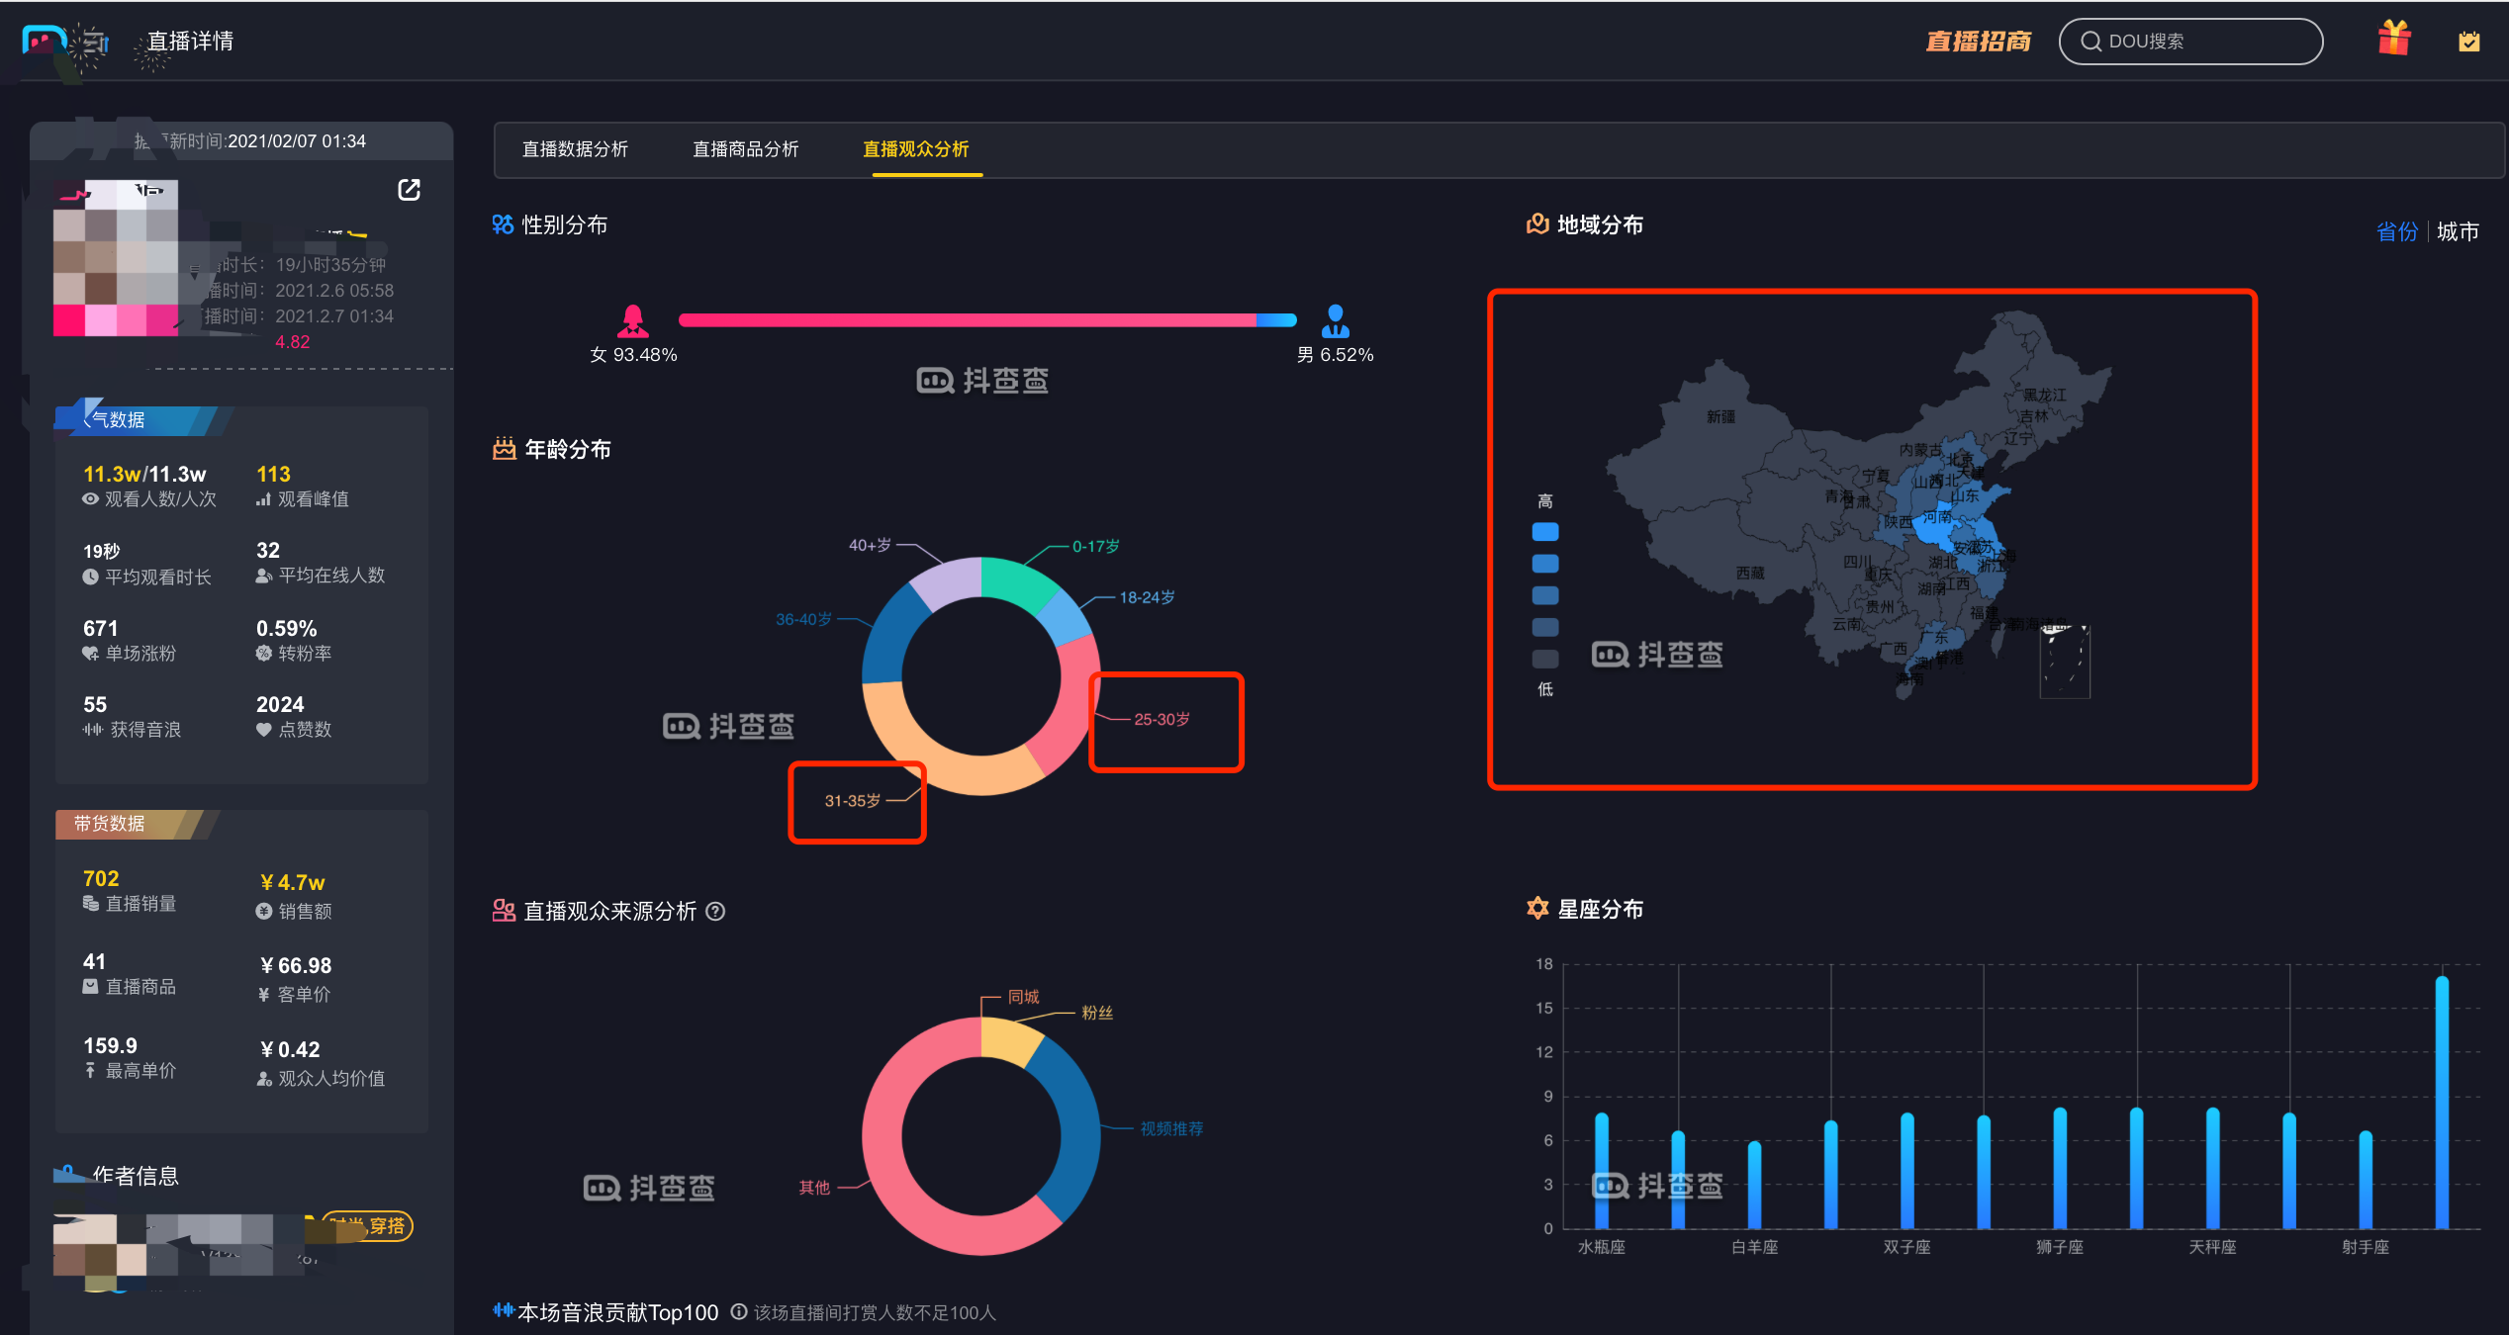Switch map view to 城市
Screen dimensions: 2509x1335
point(2461,230)
